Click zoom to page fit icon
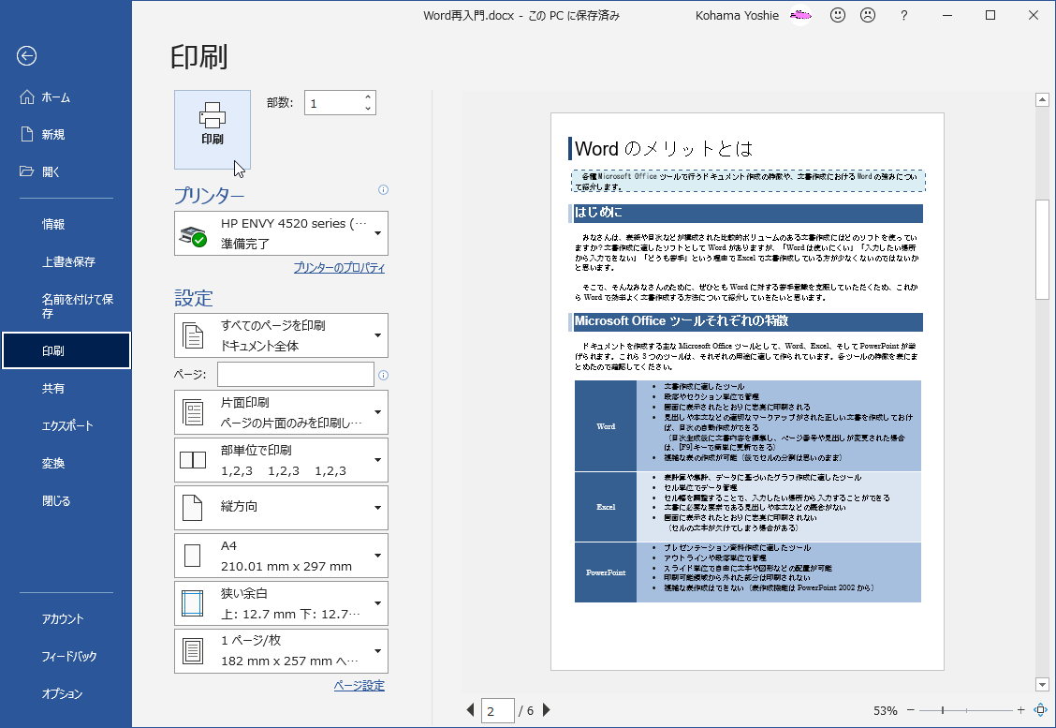The width and height of the screenshot is (1056, 728). tap(1040, 710)
